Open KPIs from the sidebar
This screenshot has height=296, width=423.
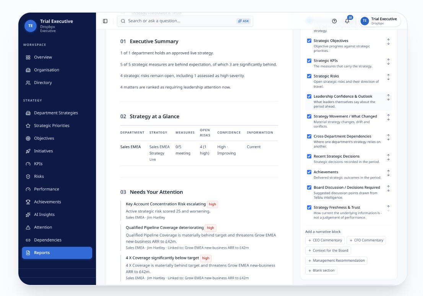click(x=57, y=164)
